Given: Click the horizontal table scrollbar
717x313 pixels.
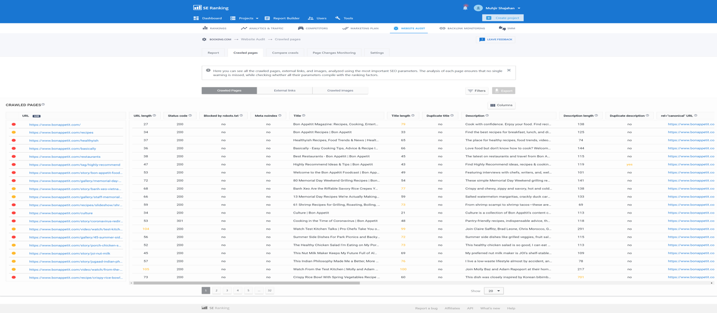Looking at the screenshot, I should click(246, 283).
